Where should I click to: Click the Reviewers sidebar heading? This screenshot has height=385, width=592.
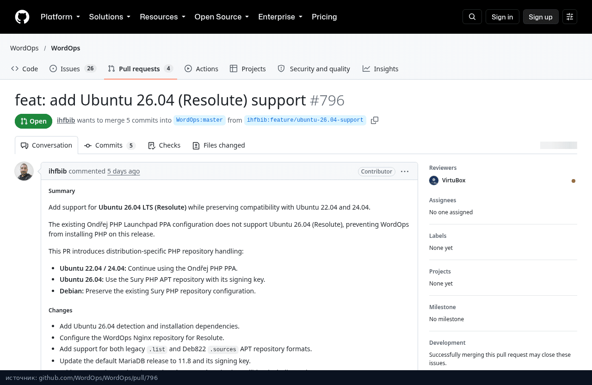[x=443, y=168]
